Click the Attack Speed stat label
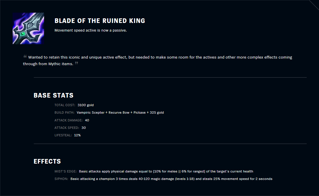This screenshot has width=319, height=196. coord(67,128)
